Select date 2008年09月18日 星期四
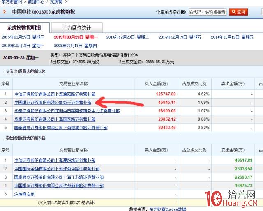Screen dimensions: 263x211 tap(75, 46)
